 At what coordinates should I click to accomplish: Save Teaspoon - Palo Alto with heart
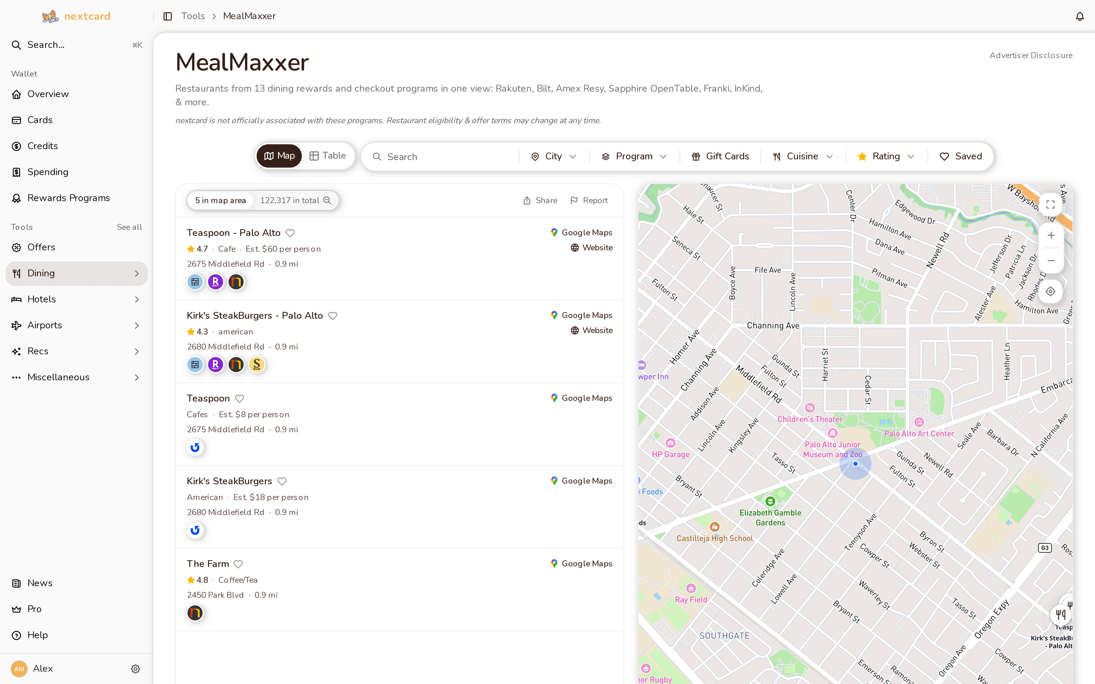[291, 233]
